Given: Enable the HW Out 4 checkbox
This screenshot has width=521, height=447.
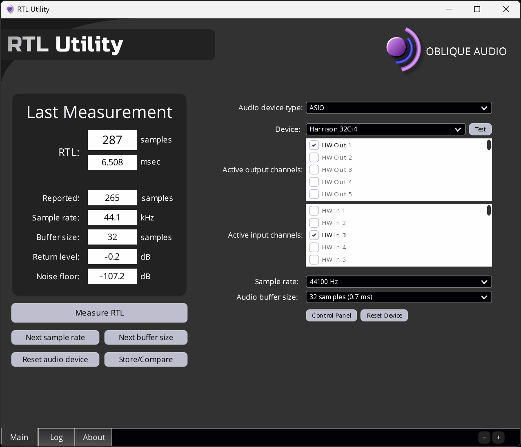Looking at the screenshot, I should [314, 182].
